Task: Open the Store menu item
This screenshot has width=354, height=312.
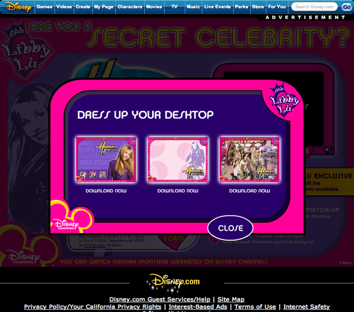Action: tap(258, 7)
